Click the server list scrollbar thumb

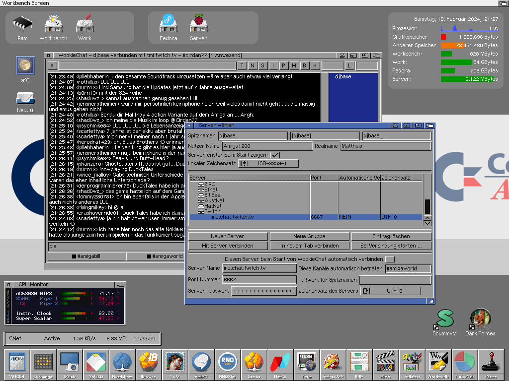427,206
